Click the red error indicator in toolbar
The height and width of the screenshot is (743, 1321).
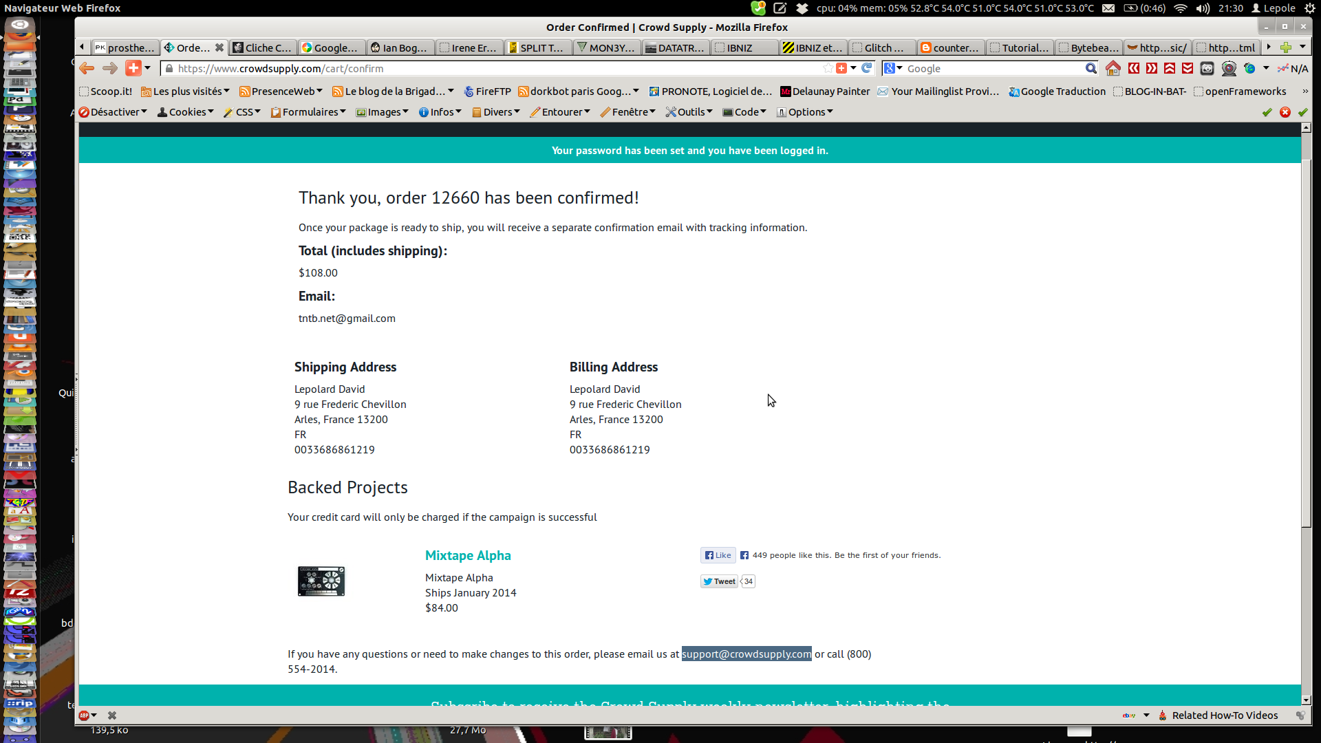(x=1285, y=112)
